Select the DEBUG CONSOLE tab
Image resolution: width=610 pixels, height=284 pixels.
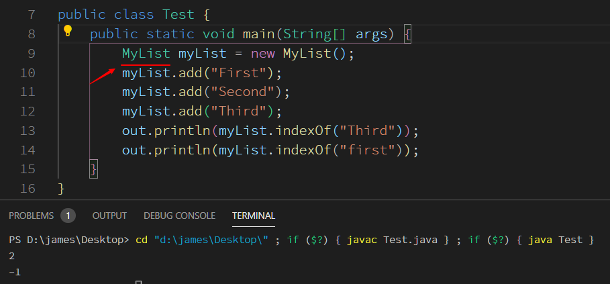[179, 216]
